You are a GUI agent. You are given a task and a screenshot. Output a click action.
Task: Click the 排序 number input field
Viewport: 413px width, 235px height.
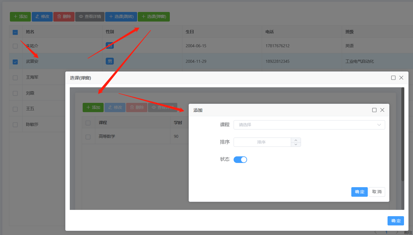(x=262, y=142)
